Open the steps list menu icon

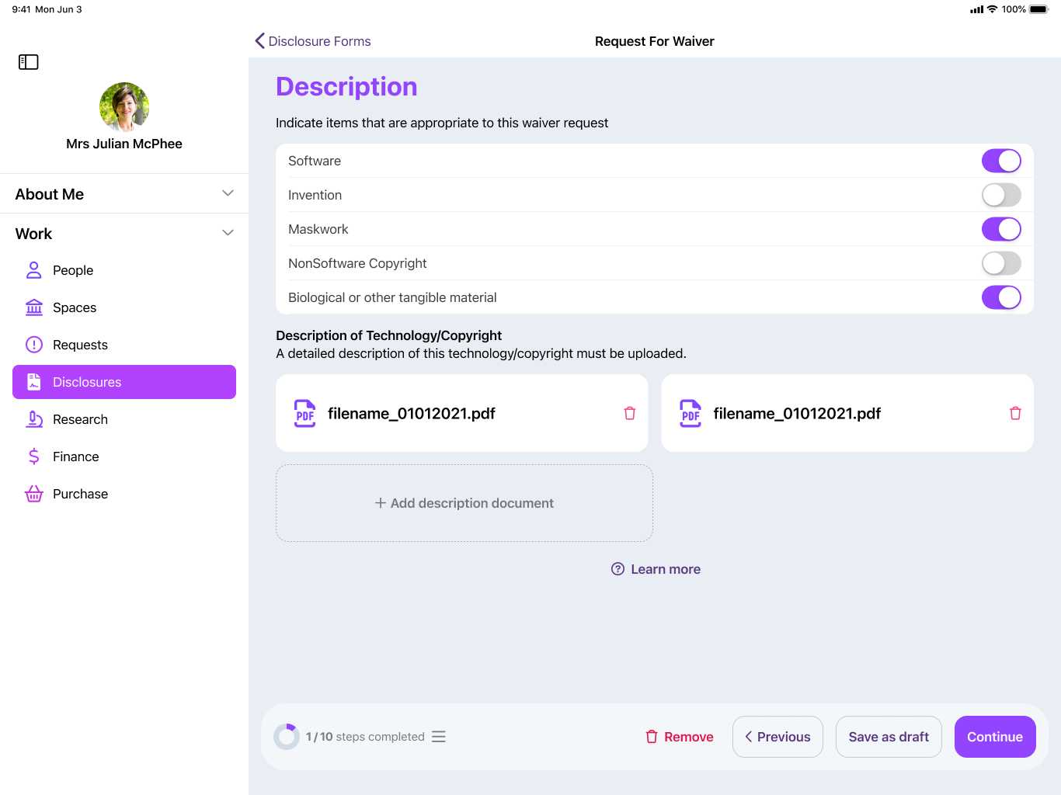439,737
